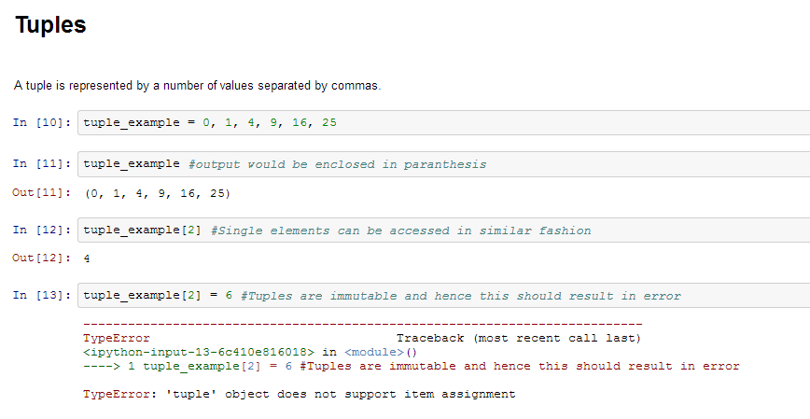Image resolution: width=810 pixels, height=419 pixels.
Task: Select the Out[11] output prompt
Action: [43, 194]
